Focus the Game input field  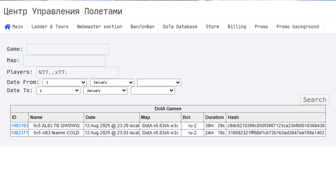pyautogui.click(x=68, y=49)
